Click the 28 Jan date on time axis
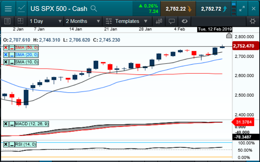 [145, 29]
